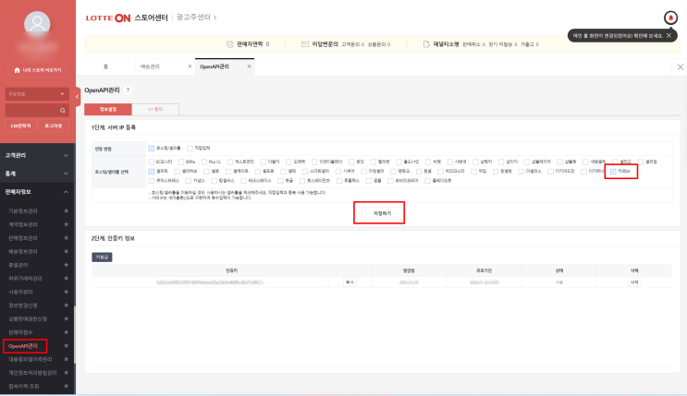The height and width of the screenshot is (396, 687).
Task: Toggle favorite star for 배송정보관리
Action: pos(67,252)
